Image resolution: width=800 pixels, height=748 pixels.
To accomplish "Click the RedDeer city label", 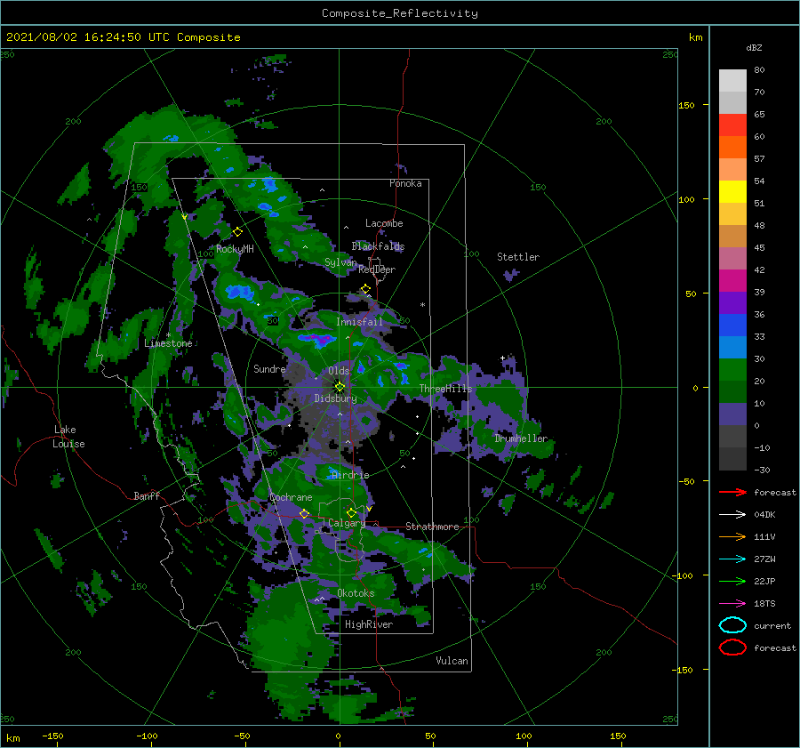I will (x=377, y=269).
